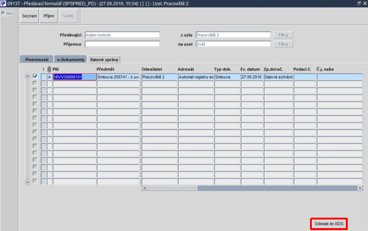Click Typ dok. cell 'Smlouva'
This screenshot has width=368, height=231.
(x=227, y=77)
